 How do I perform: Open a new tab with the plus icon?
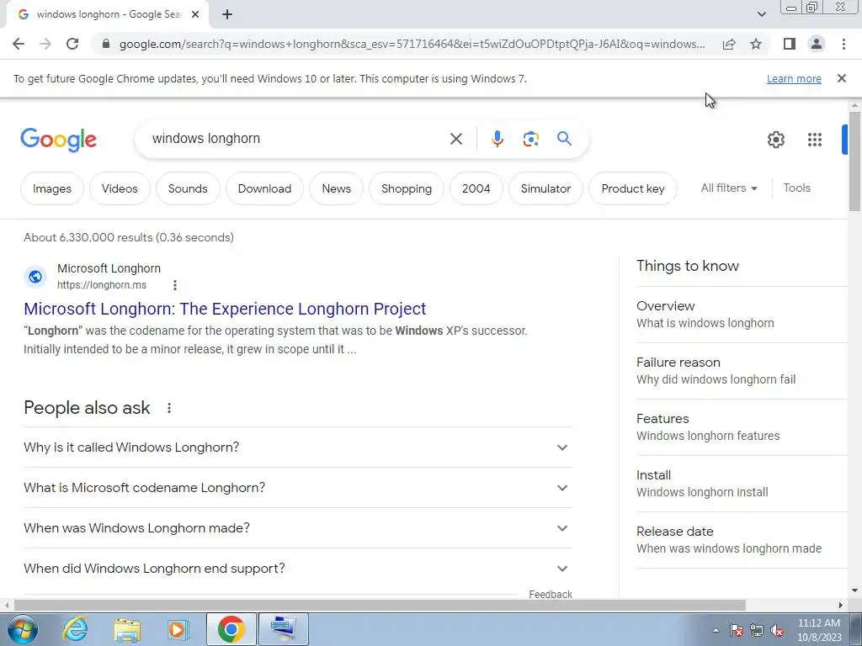[227, 15]
